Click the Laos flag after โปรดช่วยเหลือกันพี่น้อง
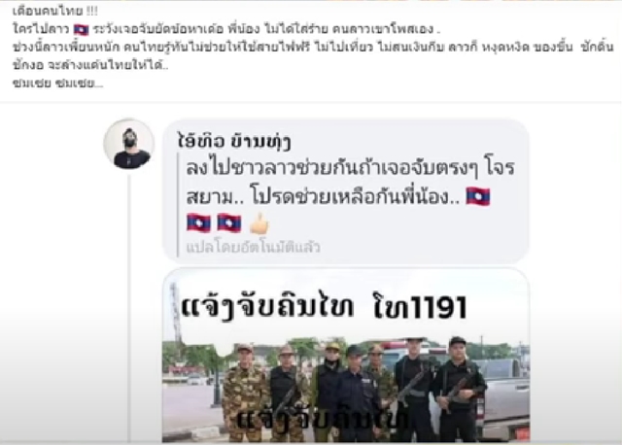Viewport: 622px width, 445px height. tap(478, 196)
